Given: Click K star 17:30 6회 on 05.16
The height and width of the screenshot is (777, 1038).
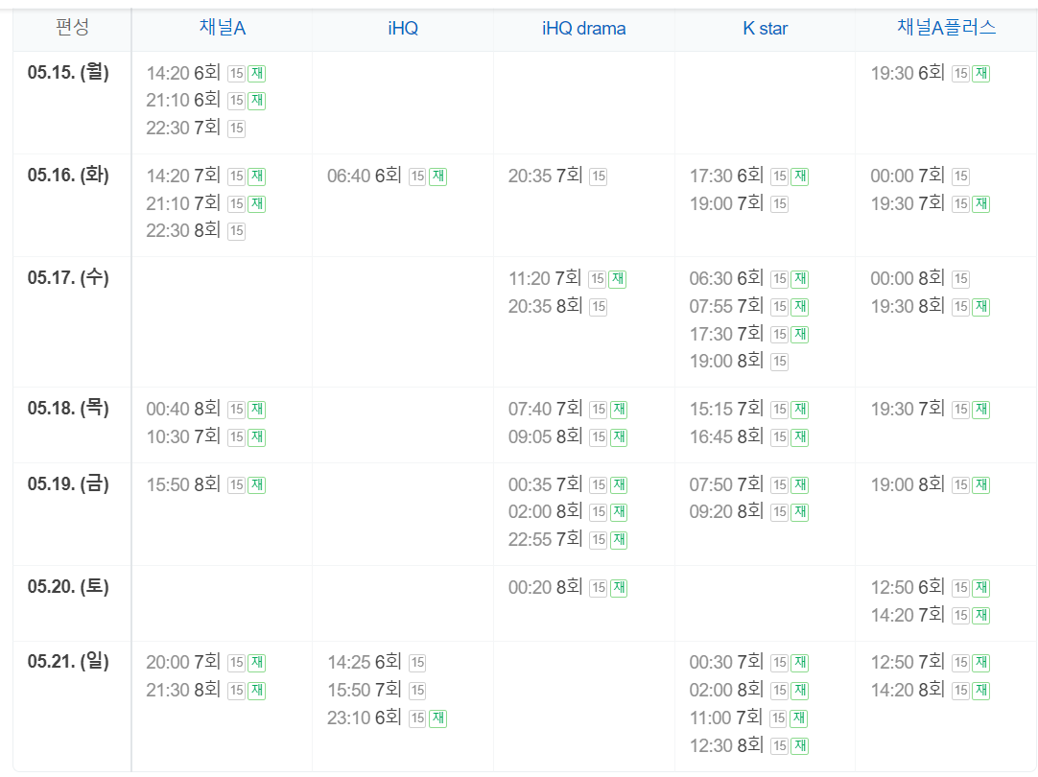Looking at the screenshot, I should (726, 177).
